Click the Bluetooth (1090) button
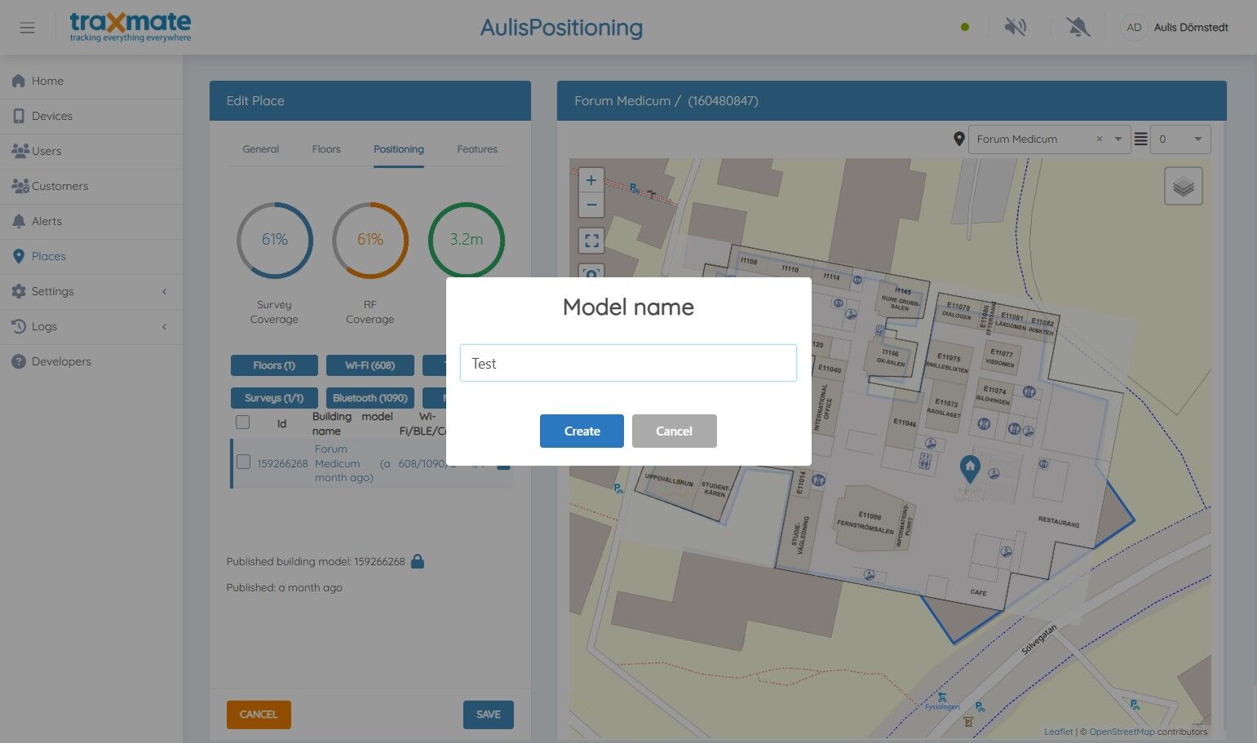The image size is (1257, 743). point(370,398)
